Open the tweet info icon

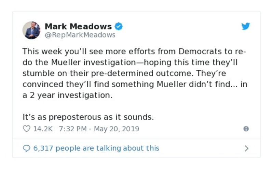246,129
